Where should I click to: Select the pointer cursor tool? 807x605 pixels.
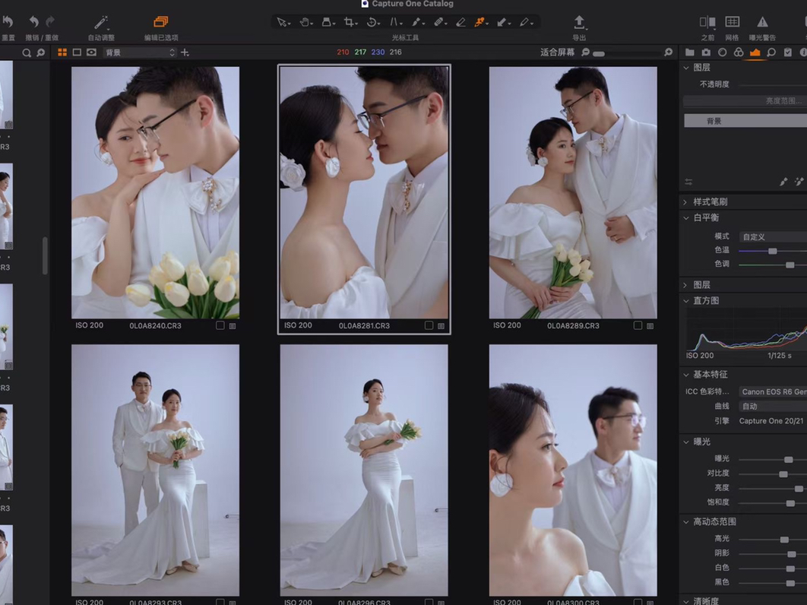[281, 22]
